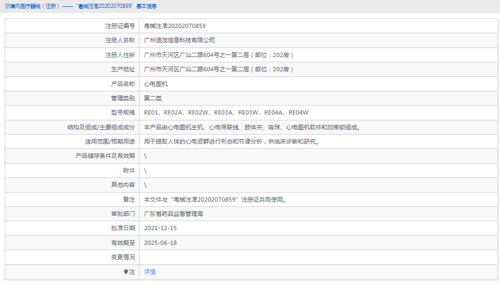The width and height of the screenshot is (500, 285).
Task: Select registration number 粤械注准20202070859 value
Action: click(x=175, y=26)
